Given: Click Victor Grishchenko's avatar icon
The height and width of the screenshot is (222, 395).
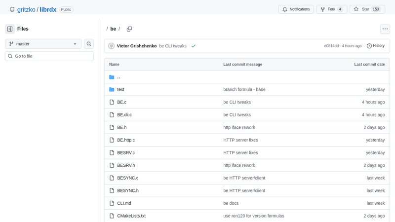Looking at the screenshot, I should pos(112,46).
